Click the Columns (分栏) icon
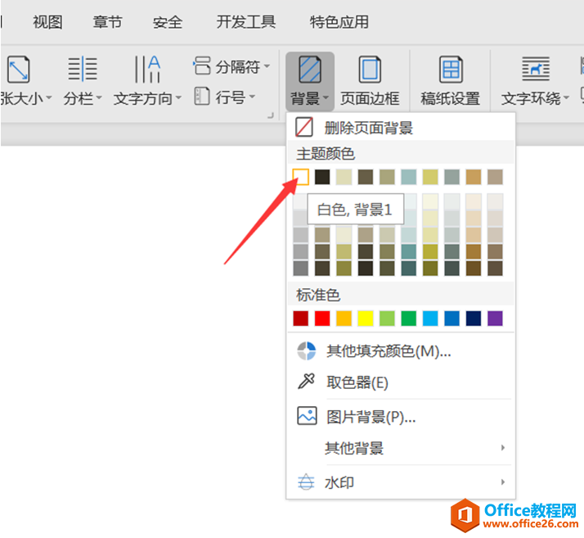This screenshot has width=584, height=538. point(83,69)
